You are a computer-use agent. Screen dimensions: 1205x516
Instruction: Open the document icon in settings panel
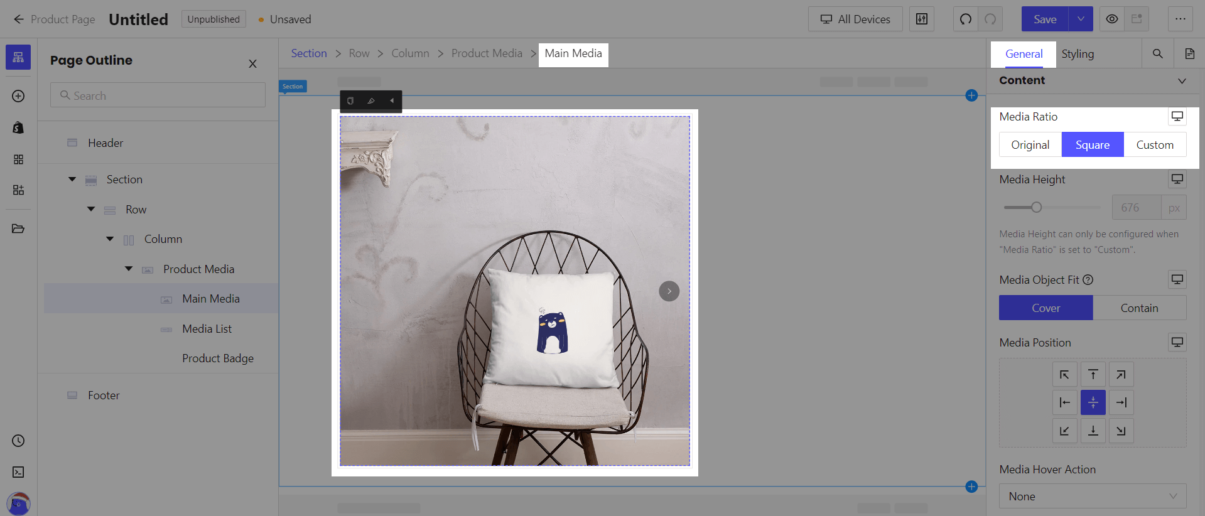[x=1189, y=54]
